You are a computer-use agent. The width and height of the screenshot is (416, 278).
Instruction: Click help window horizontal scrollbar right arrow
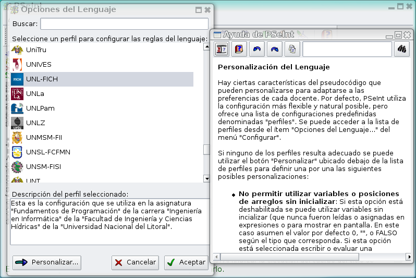click(409, 257)
